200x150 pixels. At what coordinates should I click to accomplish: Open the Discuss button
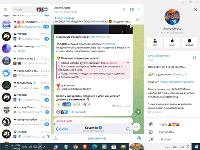point(189,43)
